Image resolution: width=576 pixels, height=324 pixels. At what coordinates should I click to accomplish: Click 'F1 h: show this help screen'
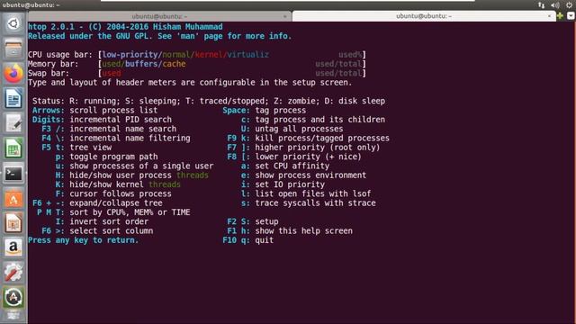click(x=290, y=230)
